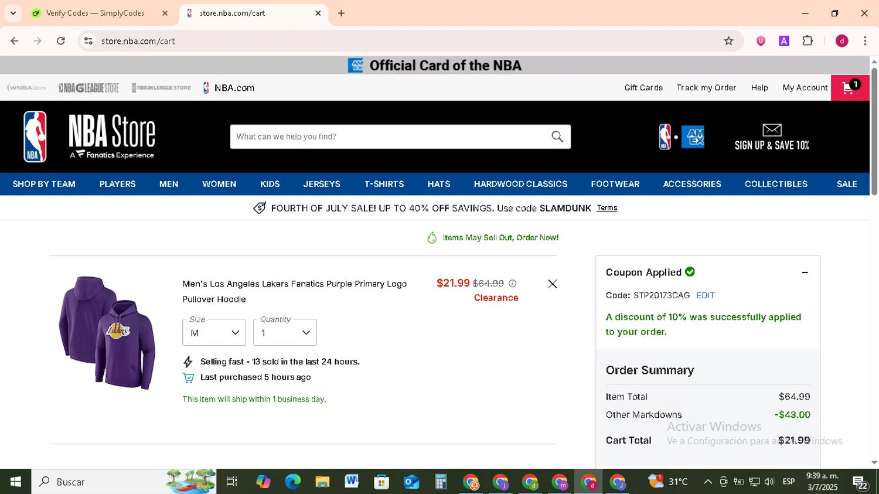The image size is (879, 494).
Task: Open Kids menu
Action: click(x=270, y=184)
